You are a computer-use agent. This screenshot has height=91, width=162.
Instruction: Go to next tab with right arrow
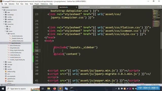[x=36, y=7]
